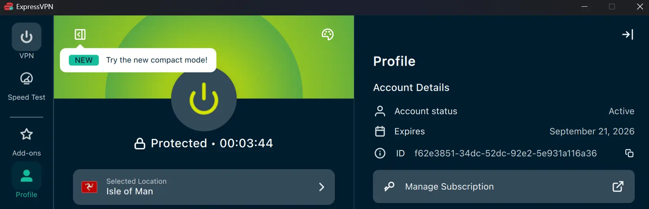
Task: Click the key icon on Manage Subscription
Action: 389,186
